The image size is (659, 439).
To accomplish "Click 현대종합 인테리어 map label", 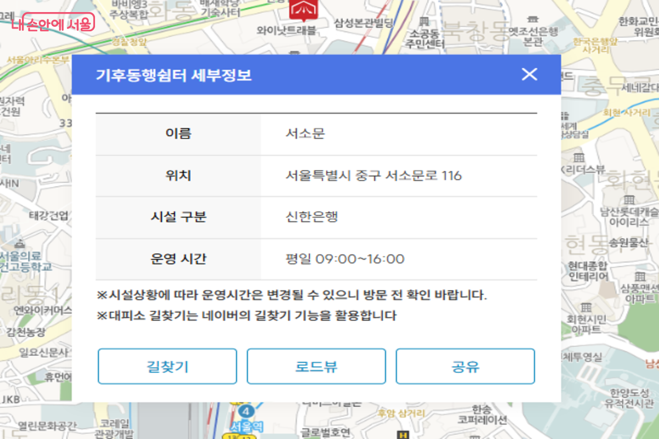I will click(588, 271).
